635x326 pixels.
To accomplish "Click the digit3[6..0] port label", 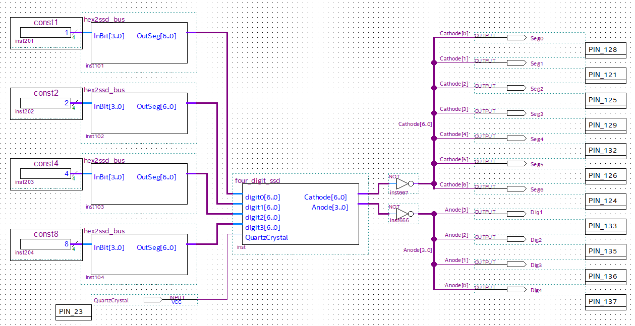I will coord(262,227).
